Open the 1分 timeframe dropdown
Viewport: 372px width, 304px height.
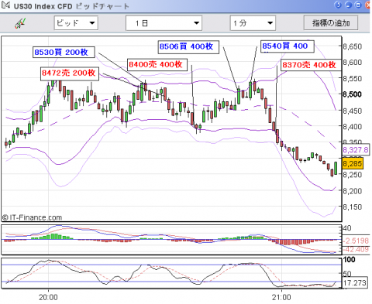253,23
